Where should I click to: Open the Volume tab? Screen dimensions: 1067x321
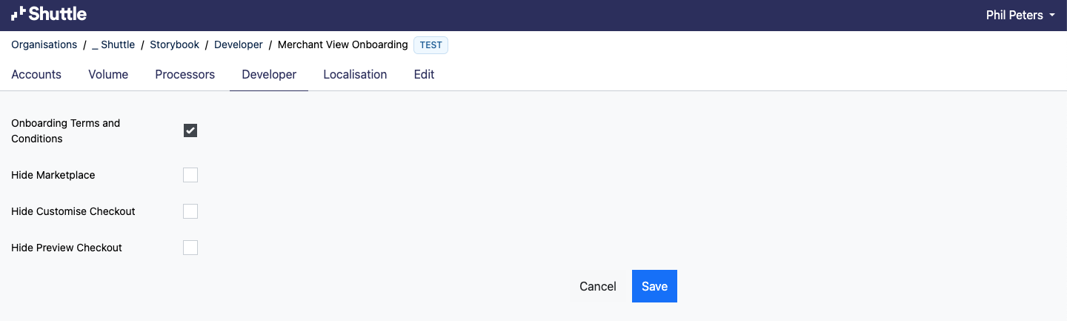(108, 74)
